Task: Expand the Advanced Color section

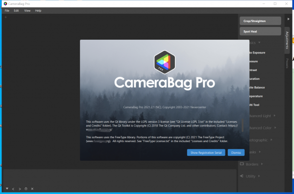Action: [x=275, y=128]
